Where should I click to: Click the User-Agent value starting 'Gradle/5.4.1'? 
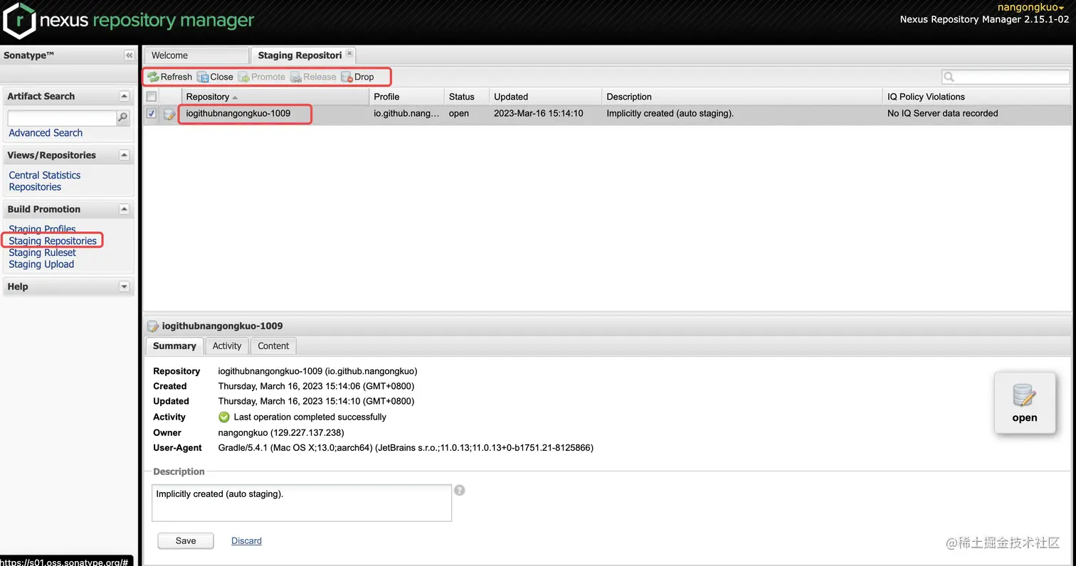coord(406,448)
